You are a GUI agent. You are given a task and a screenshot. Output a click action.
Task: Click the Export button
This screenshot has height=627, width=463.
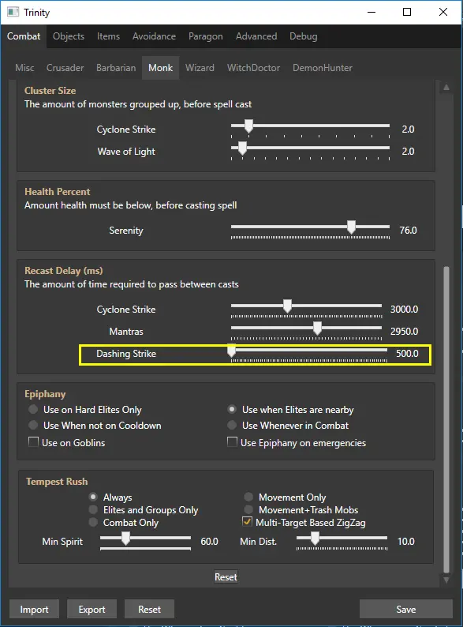coord(91,609)
